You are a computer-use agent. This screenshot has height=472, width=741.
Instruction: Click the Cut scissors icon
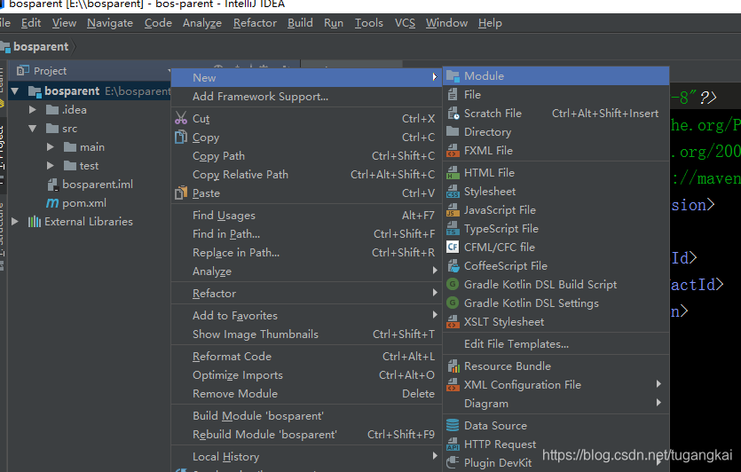point(181,118)
